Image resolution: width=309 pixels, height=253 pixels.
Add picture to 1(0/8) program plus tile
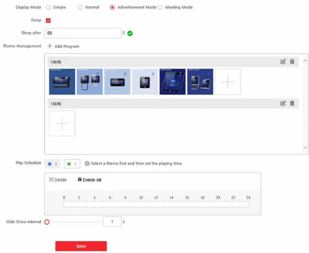(x=62, y=123)
